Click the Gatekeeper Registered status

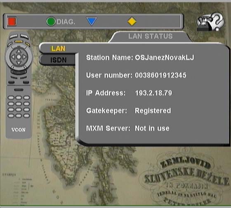153,111
